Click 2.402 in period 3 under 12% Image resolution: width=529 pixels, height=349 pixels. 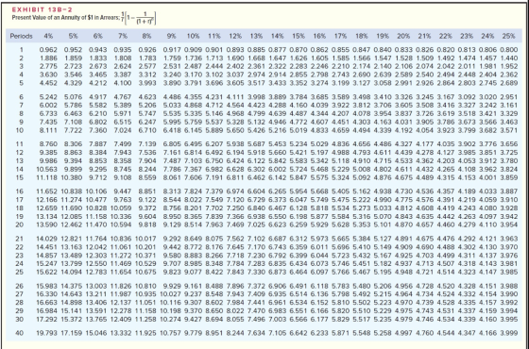click(x=235, y=66)
